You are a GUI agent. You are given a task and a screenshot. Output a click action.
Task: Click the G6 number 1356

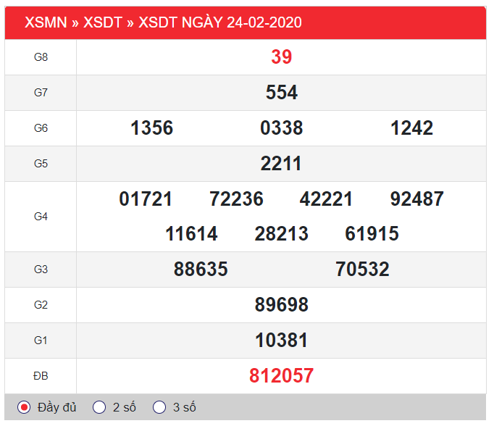[x=151, y=128]
